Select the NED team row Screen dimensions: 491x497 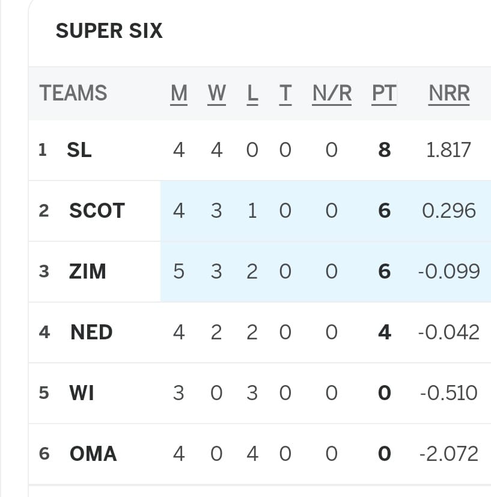[x=90, y=332]
